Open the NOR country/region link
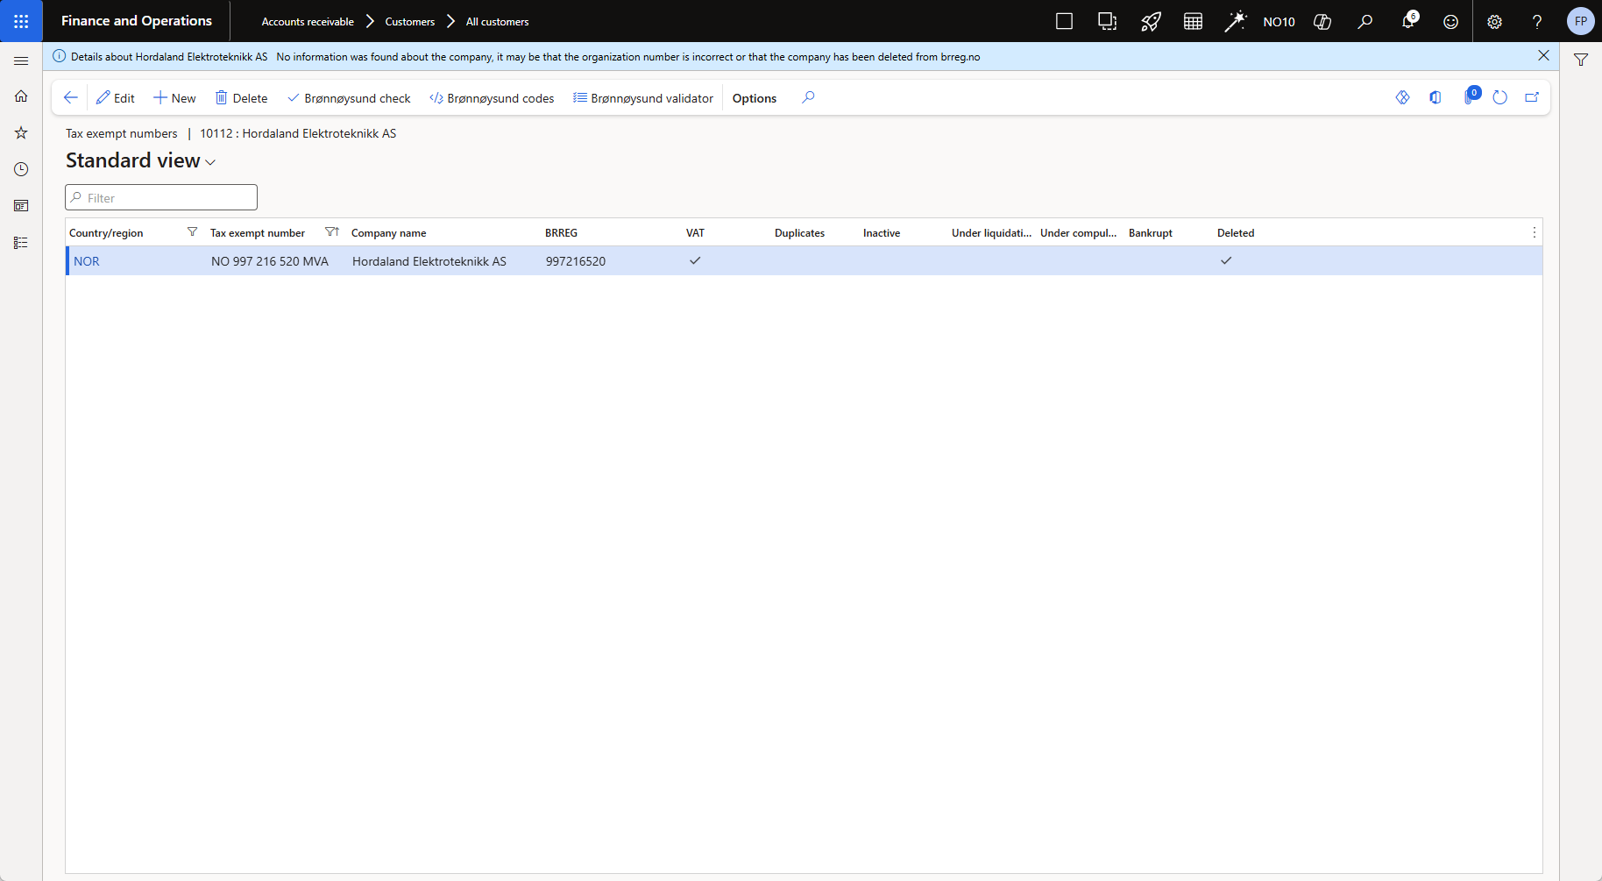 [87, 261]
